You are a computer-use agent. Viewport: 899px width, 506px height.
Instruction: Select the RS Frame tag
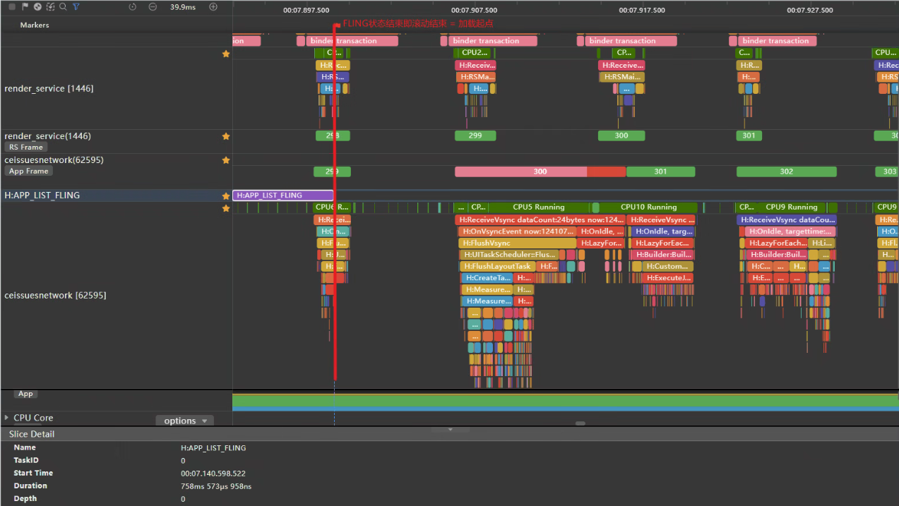[x=26, y=147]
